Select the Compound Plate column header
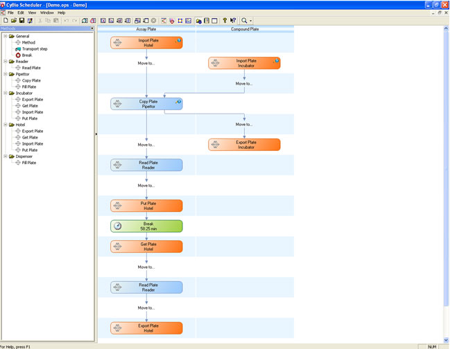Viewport: 466px width, 349px height. pos(245,29)
